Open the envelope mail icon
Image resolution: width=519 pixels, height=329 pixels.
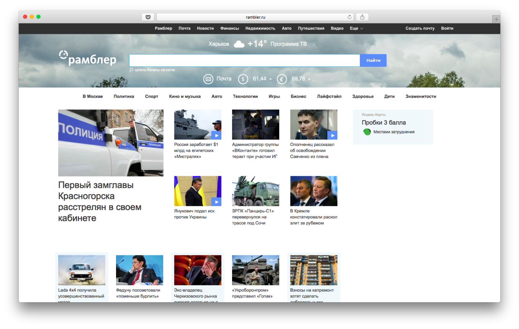tap(208, 79)
